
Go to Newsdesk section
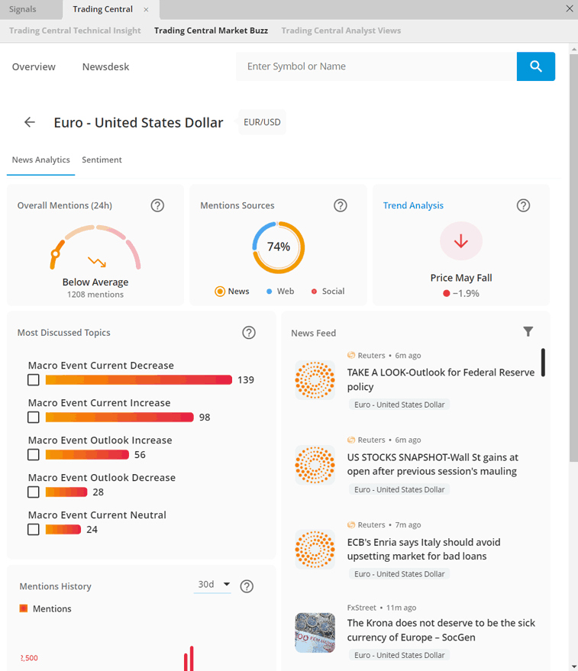(106, 66)
